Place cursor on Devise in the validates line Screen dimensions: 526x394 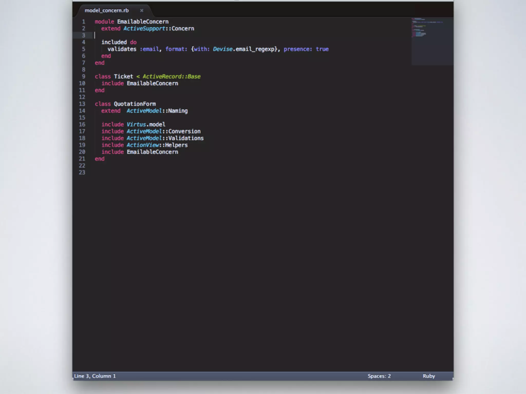(222, 49)
